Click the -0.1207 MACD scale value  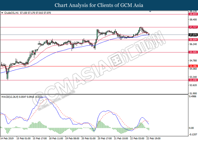coord(193,135)
